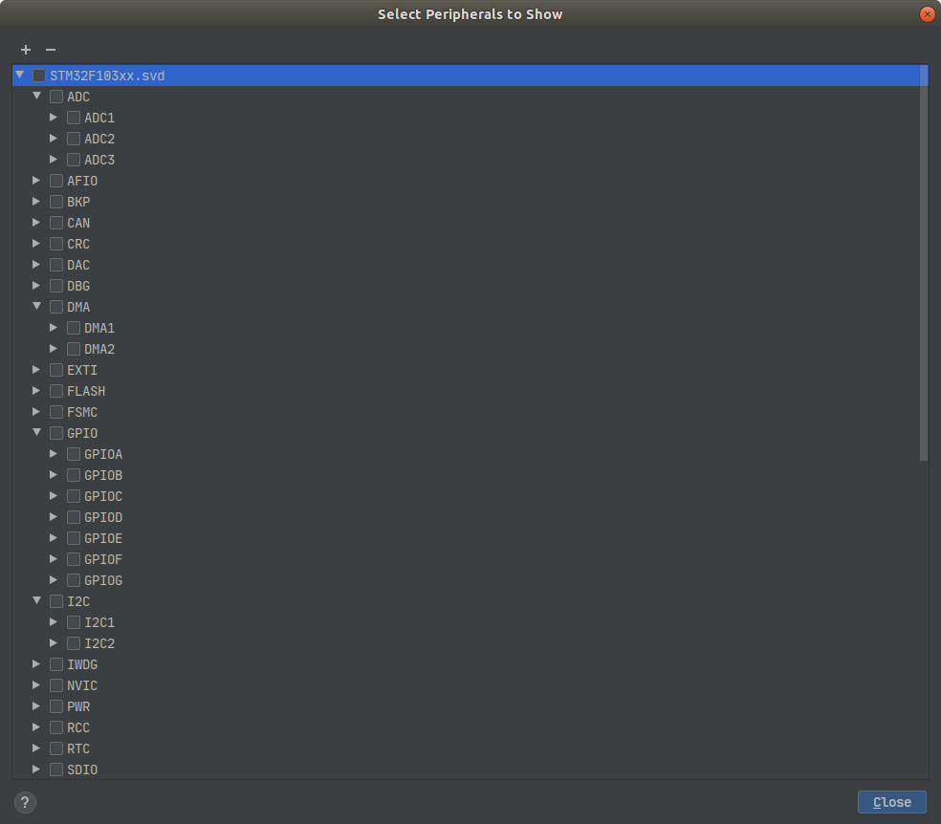Viewport: 941px width, 824px height.
Task: Expand the RTC node arrow
Action: [36, 748]
